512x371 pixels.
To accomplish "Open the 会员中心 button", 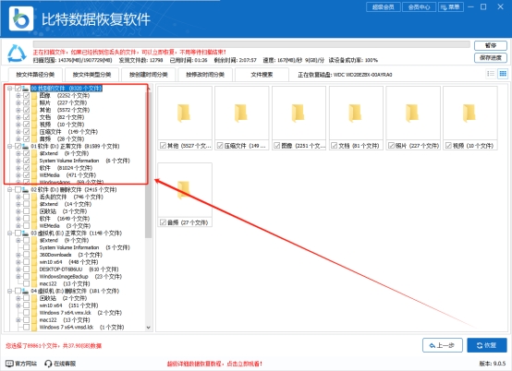I will (419, 6).
